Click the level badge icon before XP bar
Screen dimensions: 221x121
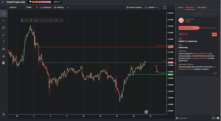[x=30, y=2]
